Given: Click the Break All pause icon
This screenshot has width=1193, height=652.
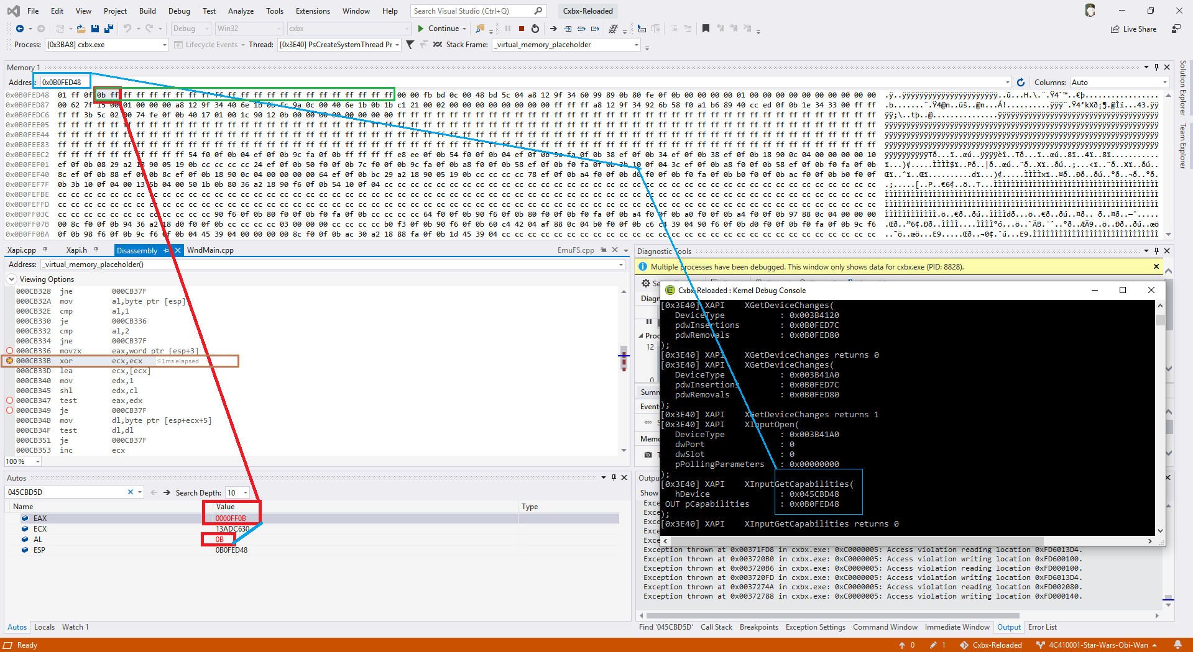Looking at the screenshot, I should (508, 29).
